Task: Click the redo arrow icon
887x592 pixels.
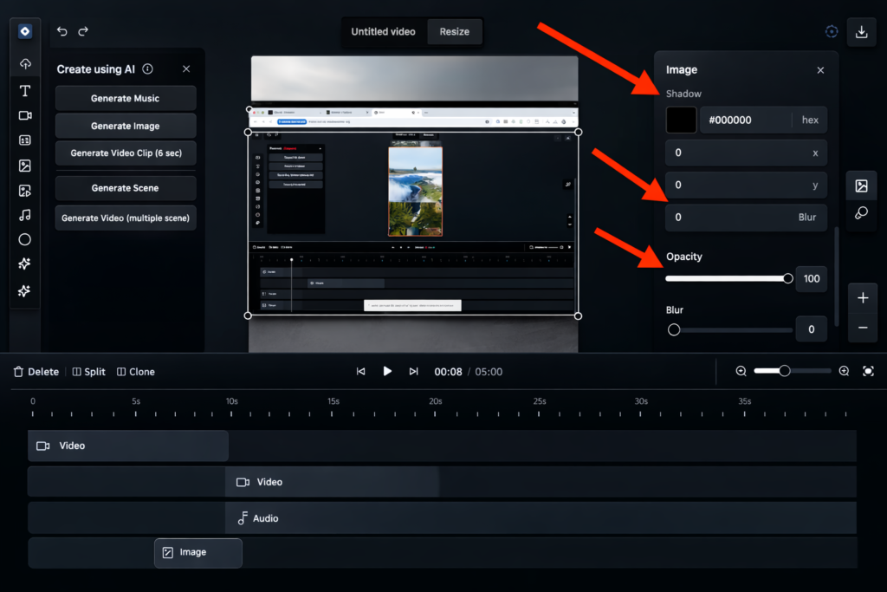Action: coord(83,31)
